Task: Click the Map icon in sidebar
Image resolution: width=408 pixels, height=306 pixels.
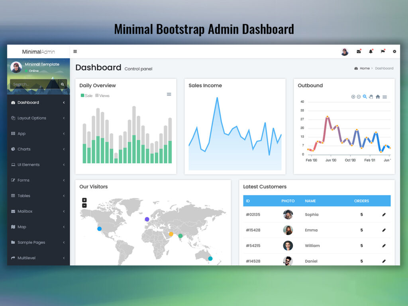Action: point(13,227)
